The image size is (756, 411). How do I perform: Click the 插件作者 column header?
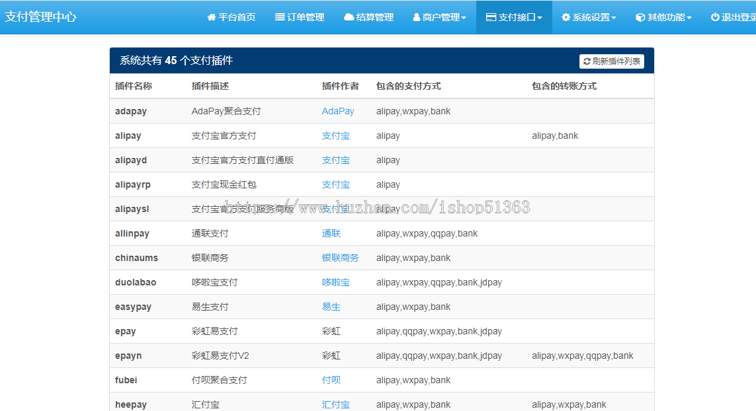coord(340,87)
